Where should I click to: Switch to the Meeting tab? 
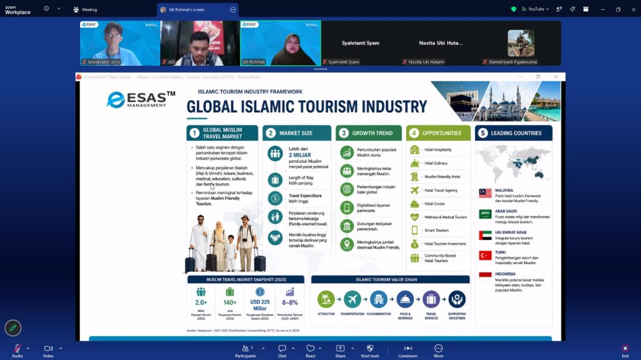point(85,9)
